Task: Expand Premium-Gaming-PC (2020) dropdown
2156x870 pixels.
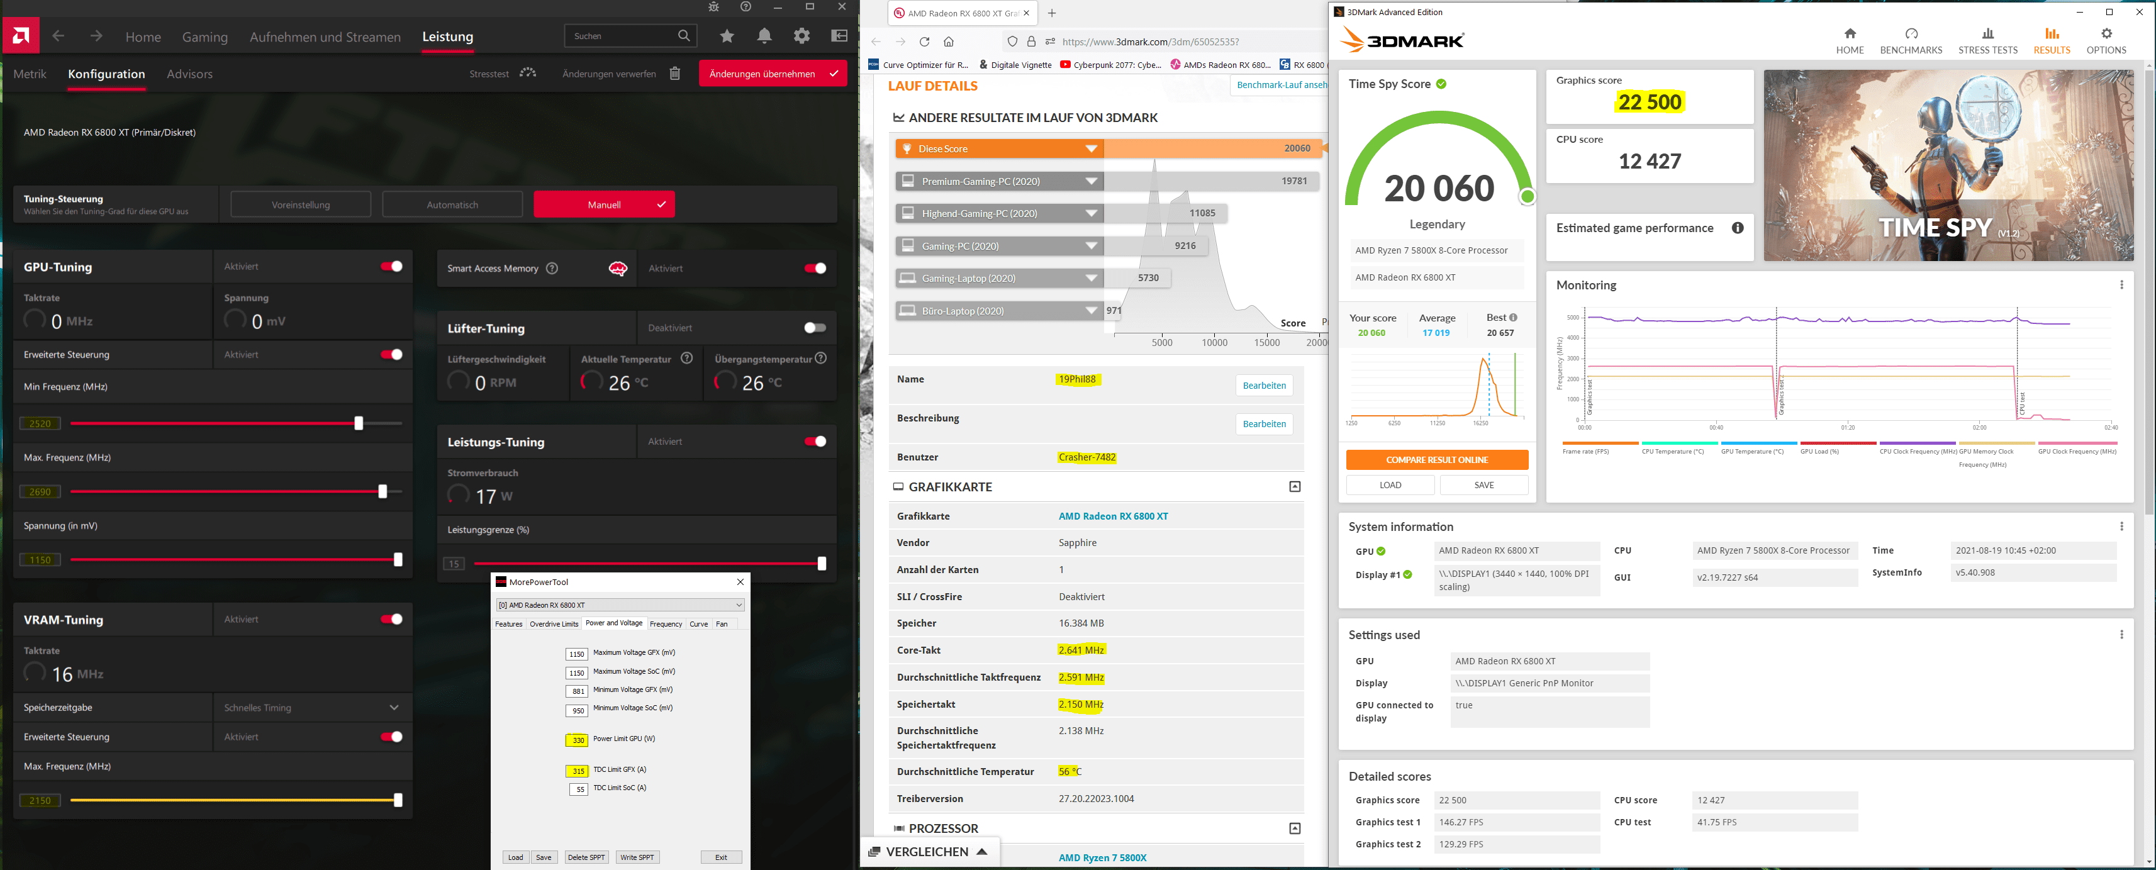Action: coord(1092,182)
